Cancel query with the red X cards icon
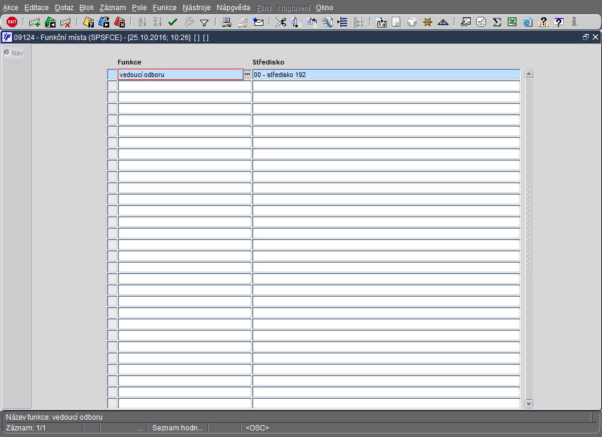This screenshot has width=602, height=437. point(120,22)
